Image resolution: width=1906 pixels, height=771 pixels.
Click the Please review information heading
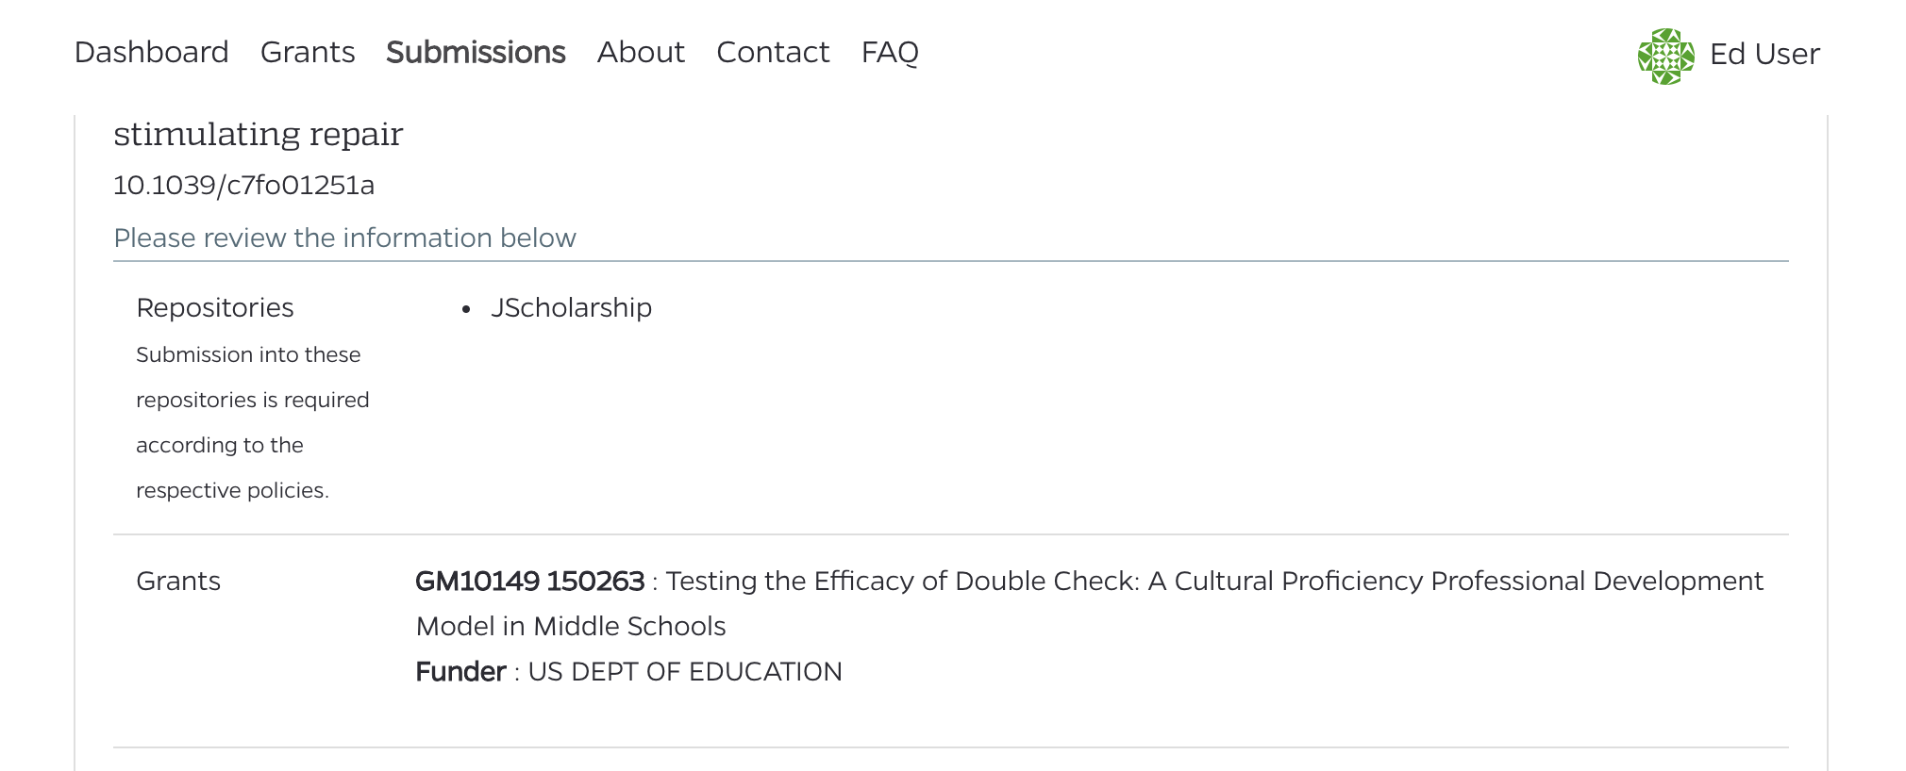click(x=345, y=238)
